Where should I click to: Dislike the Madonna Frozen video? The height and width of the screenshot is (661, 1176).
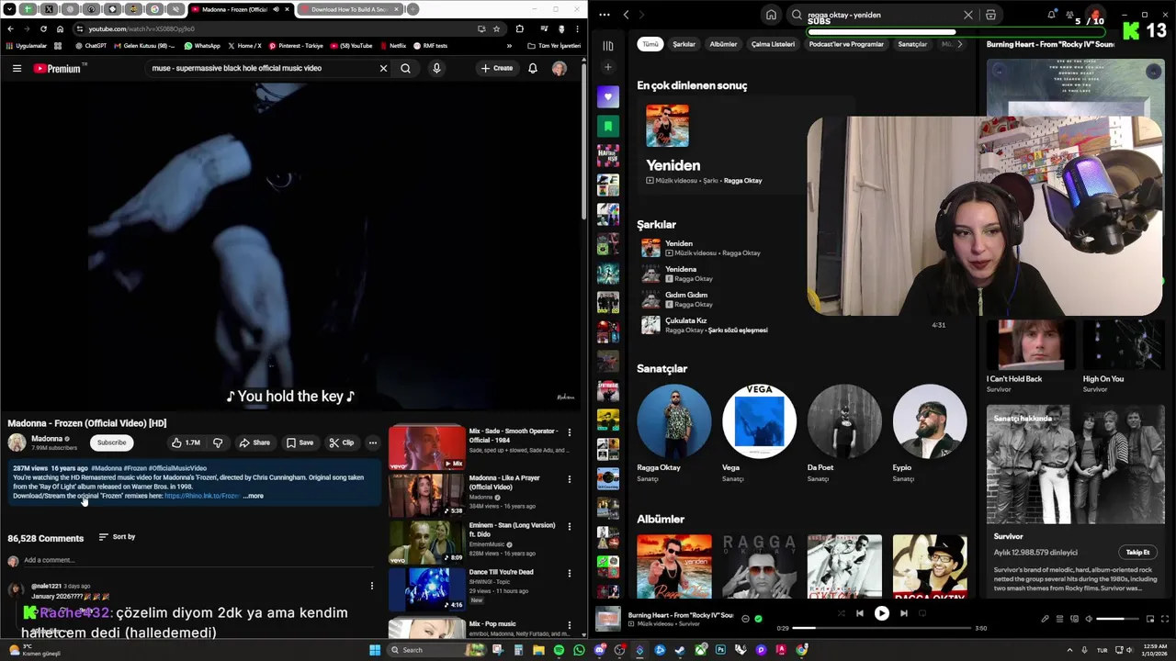(218, 443)
